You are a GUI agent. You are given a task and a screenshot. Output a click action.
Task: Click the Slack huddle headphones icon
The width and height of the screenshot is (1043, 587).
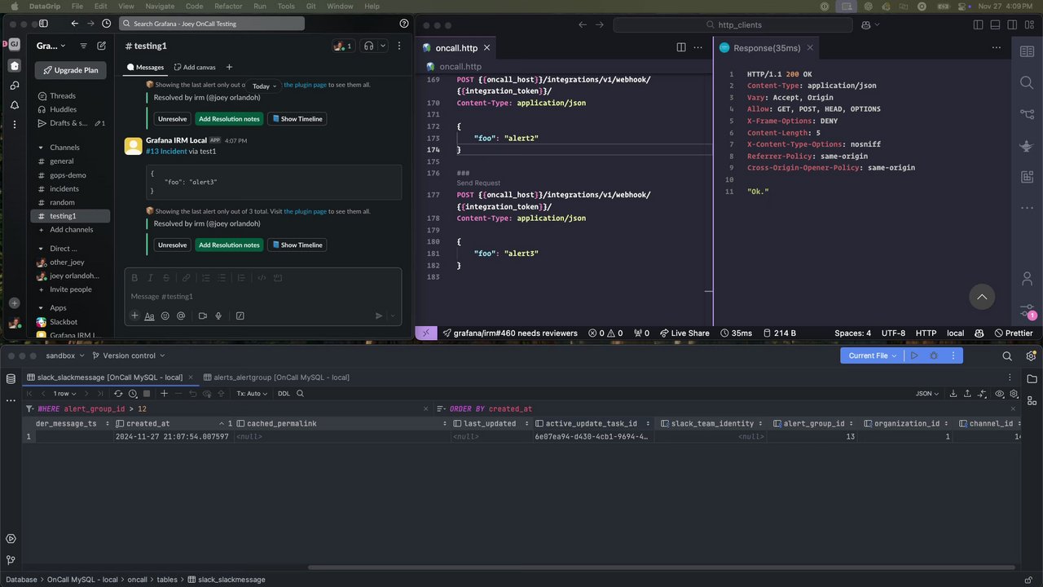point(369,46)
